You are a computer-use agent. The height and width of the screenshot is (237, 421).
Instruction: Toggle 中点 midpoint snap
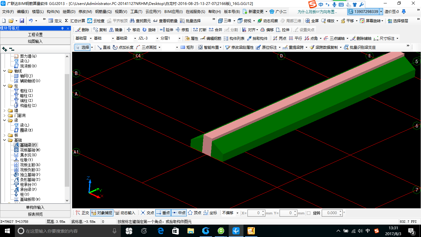coord(179,213)
